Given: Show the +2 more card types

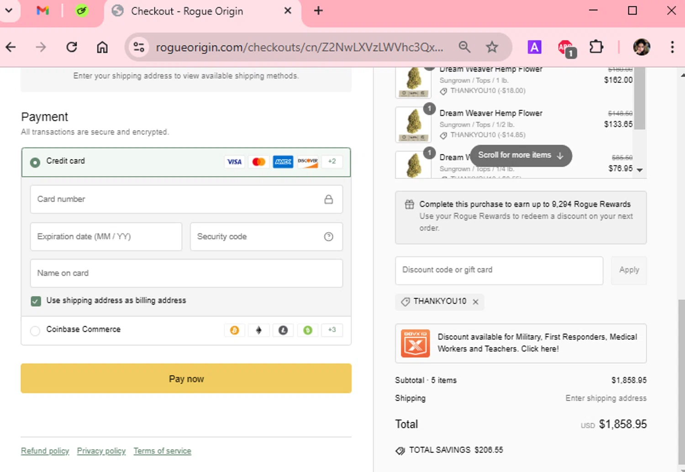Looking at the screenshot, I should coord(332,162).
